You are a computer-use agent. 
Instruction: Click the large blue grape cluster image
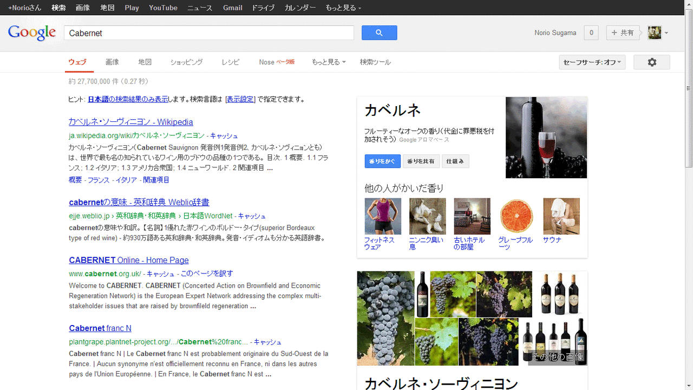pos(385,318)
